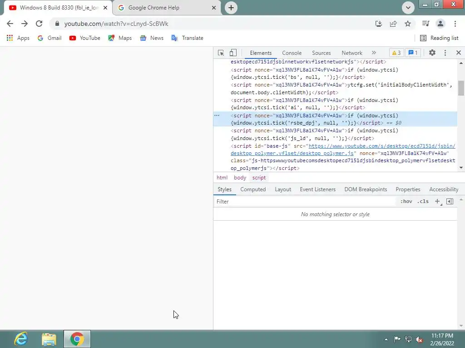The width and height of the screenshot is (465, 348).
Task: Select the Elements panel tab
Action: coord(261,53)
